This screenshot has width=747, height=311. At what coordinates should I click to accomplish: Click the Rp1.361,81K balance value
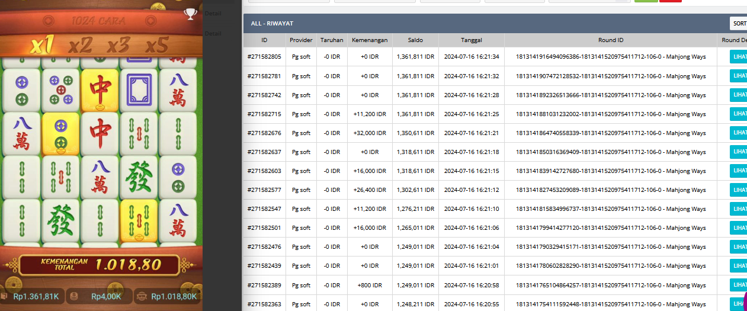(x=36, y=296)
